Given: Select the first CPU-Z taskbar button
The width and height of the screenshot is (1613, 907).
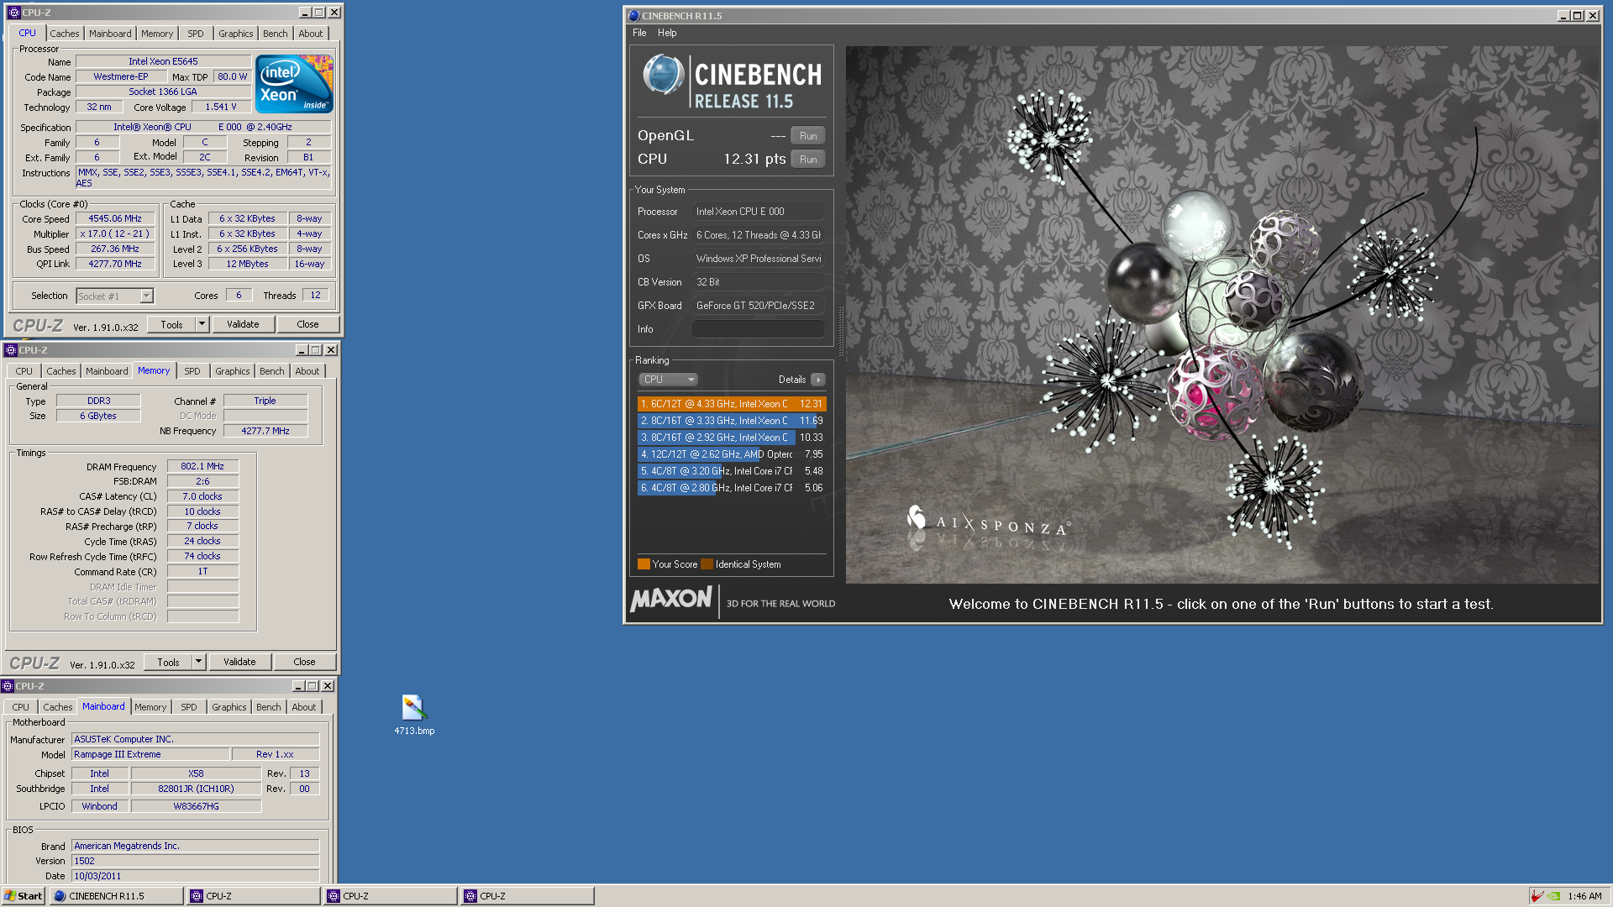Looking at the screenshot, I should [x=254, y=896].
